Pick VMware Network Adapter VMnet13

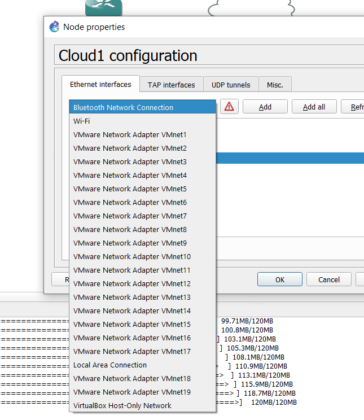click(142, 297)
